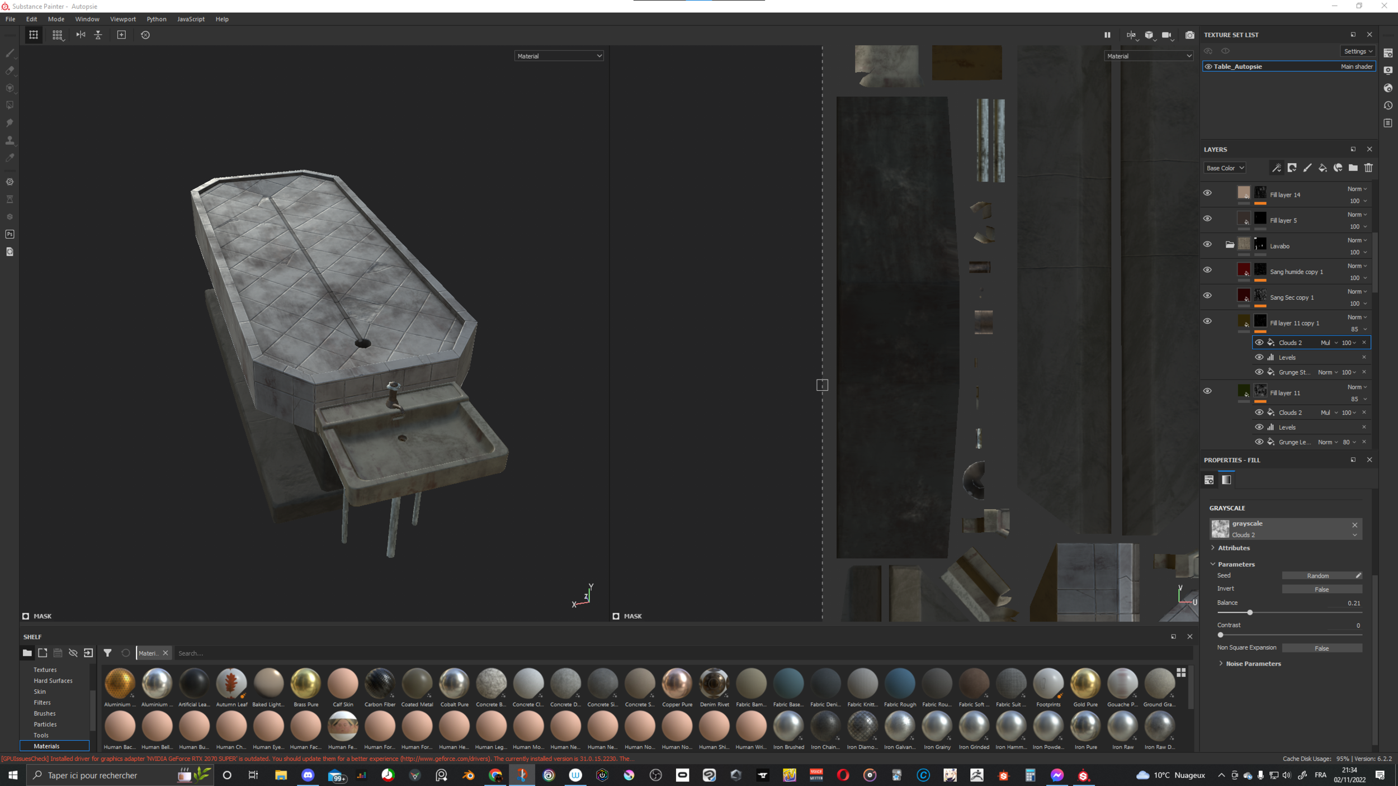Delete the selected layer with the trash icon
This screenshot has height=786, width=1398.
(1368, 168)
